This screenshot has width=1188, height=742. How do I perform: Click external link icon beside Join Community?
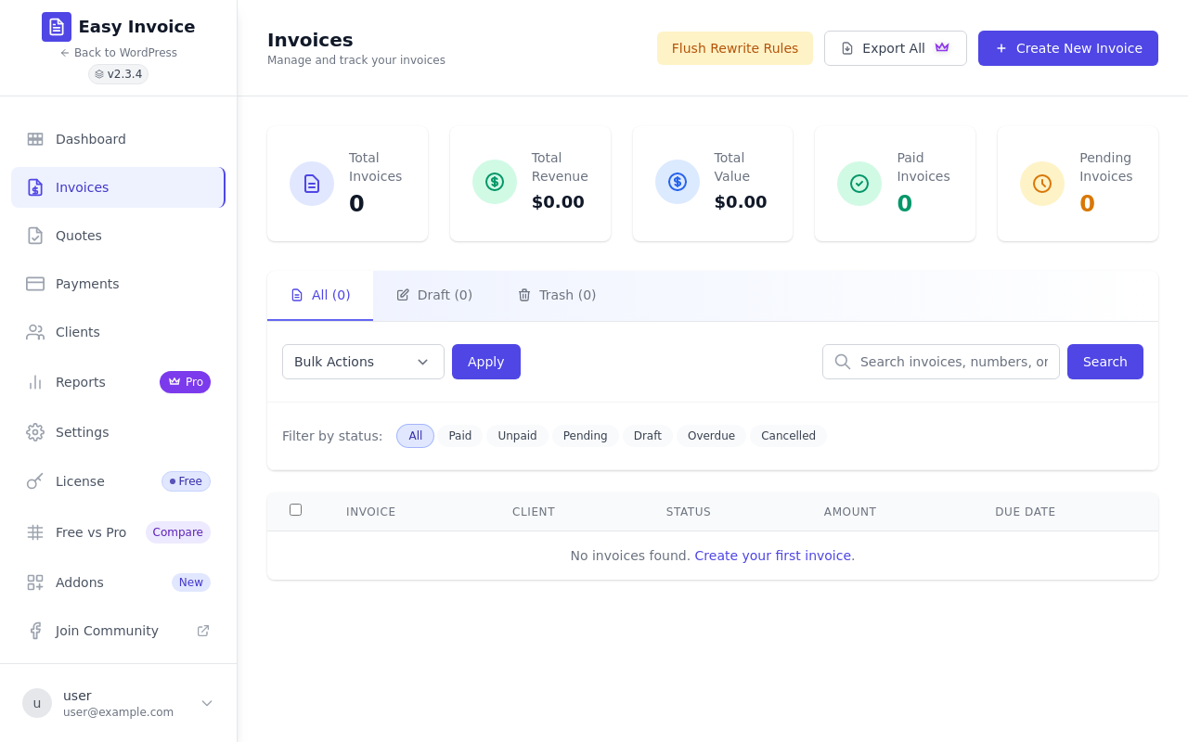203,631
